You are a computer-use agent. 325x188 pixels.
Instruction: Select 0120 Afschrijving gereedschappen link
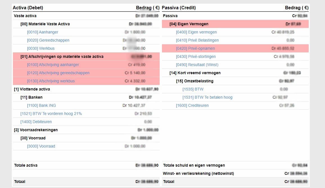(58, 73)
